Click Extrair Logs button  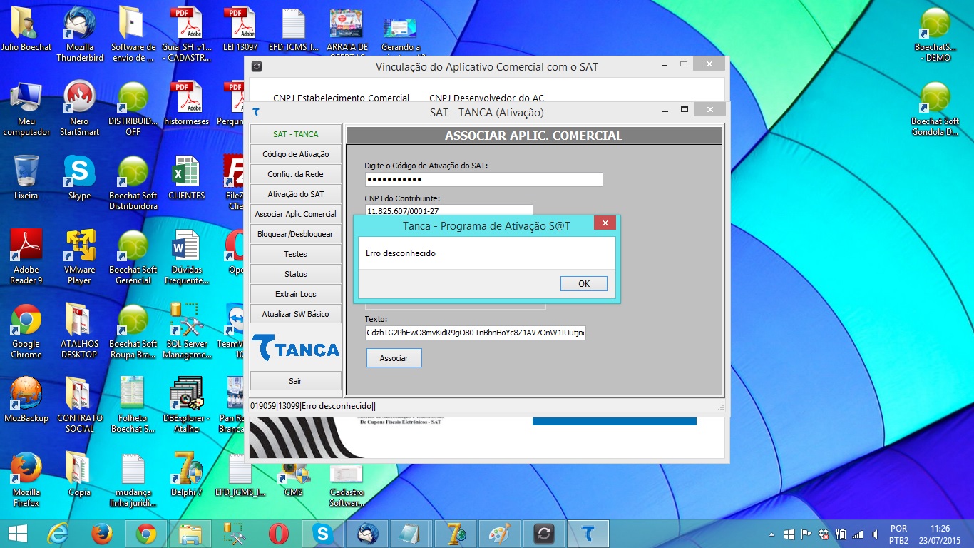[x=296, y=294]
